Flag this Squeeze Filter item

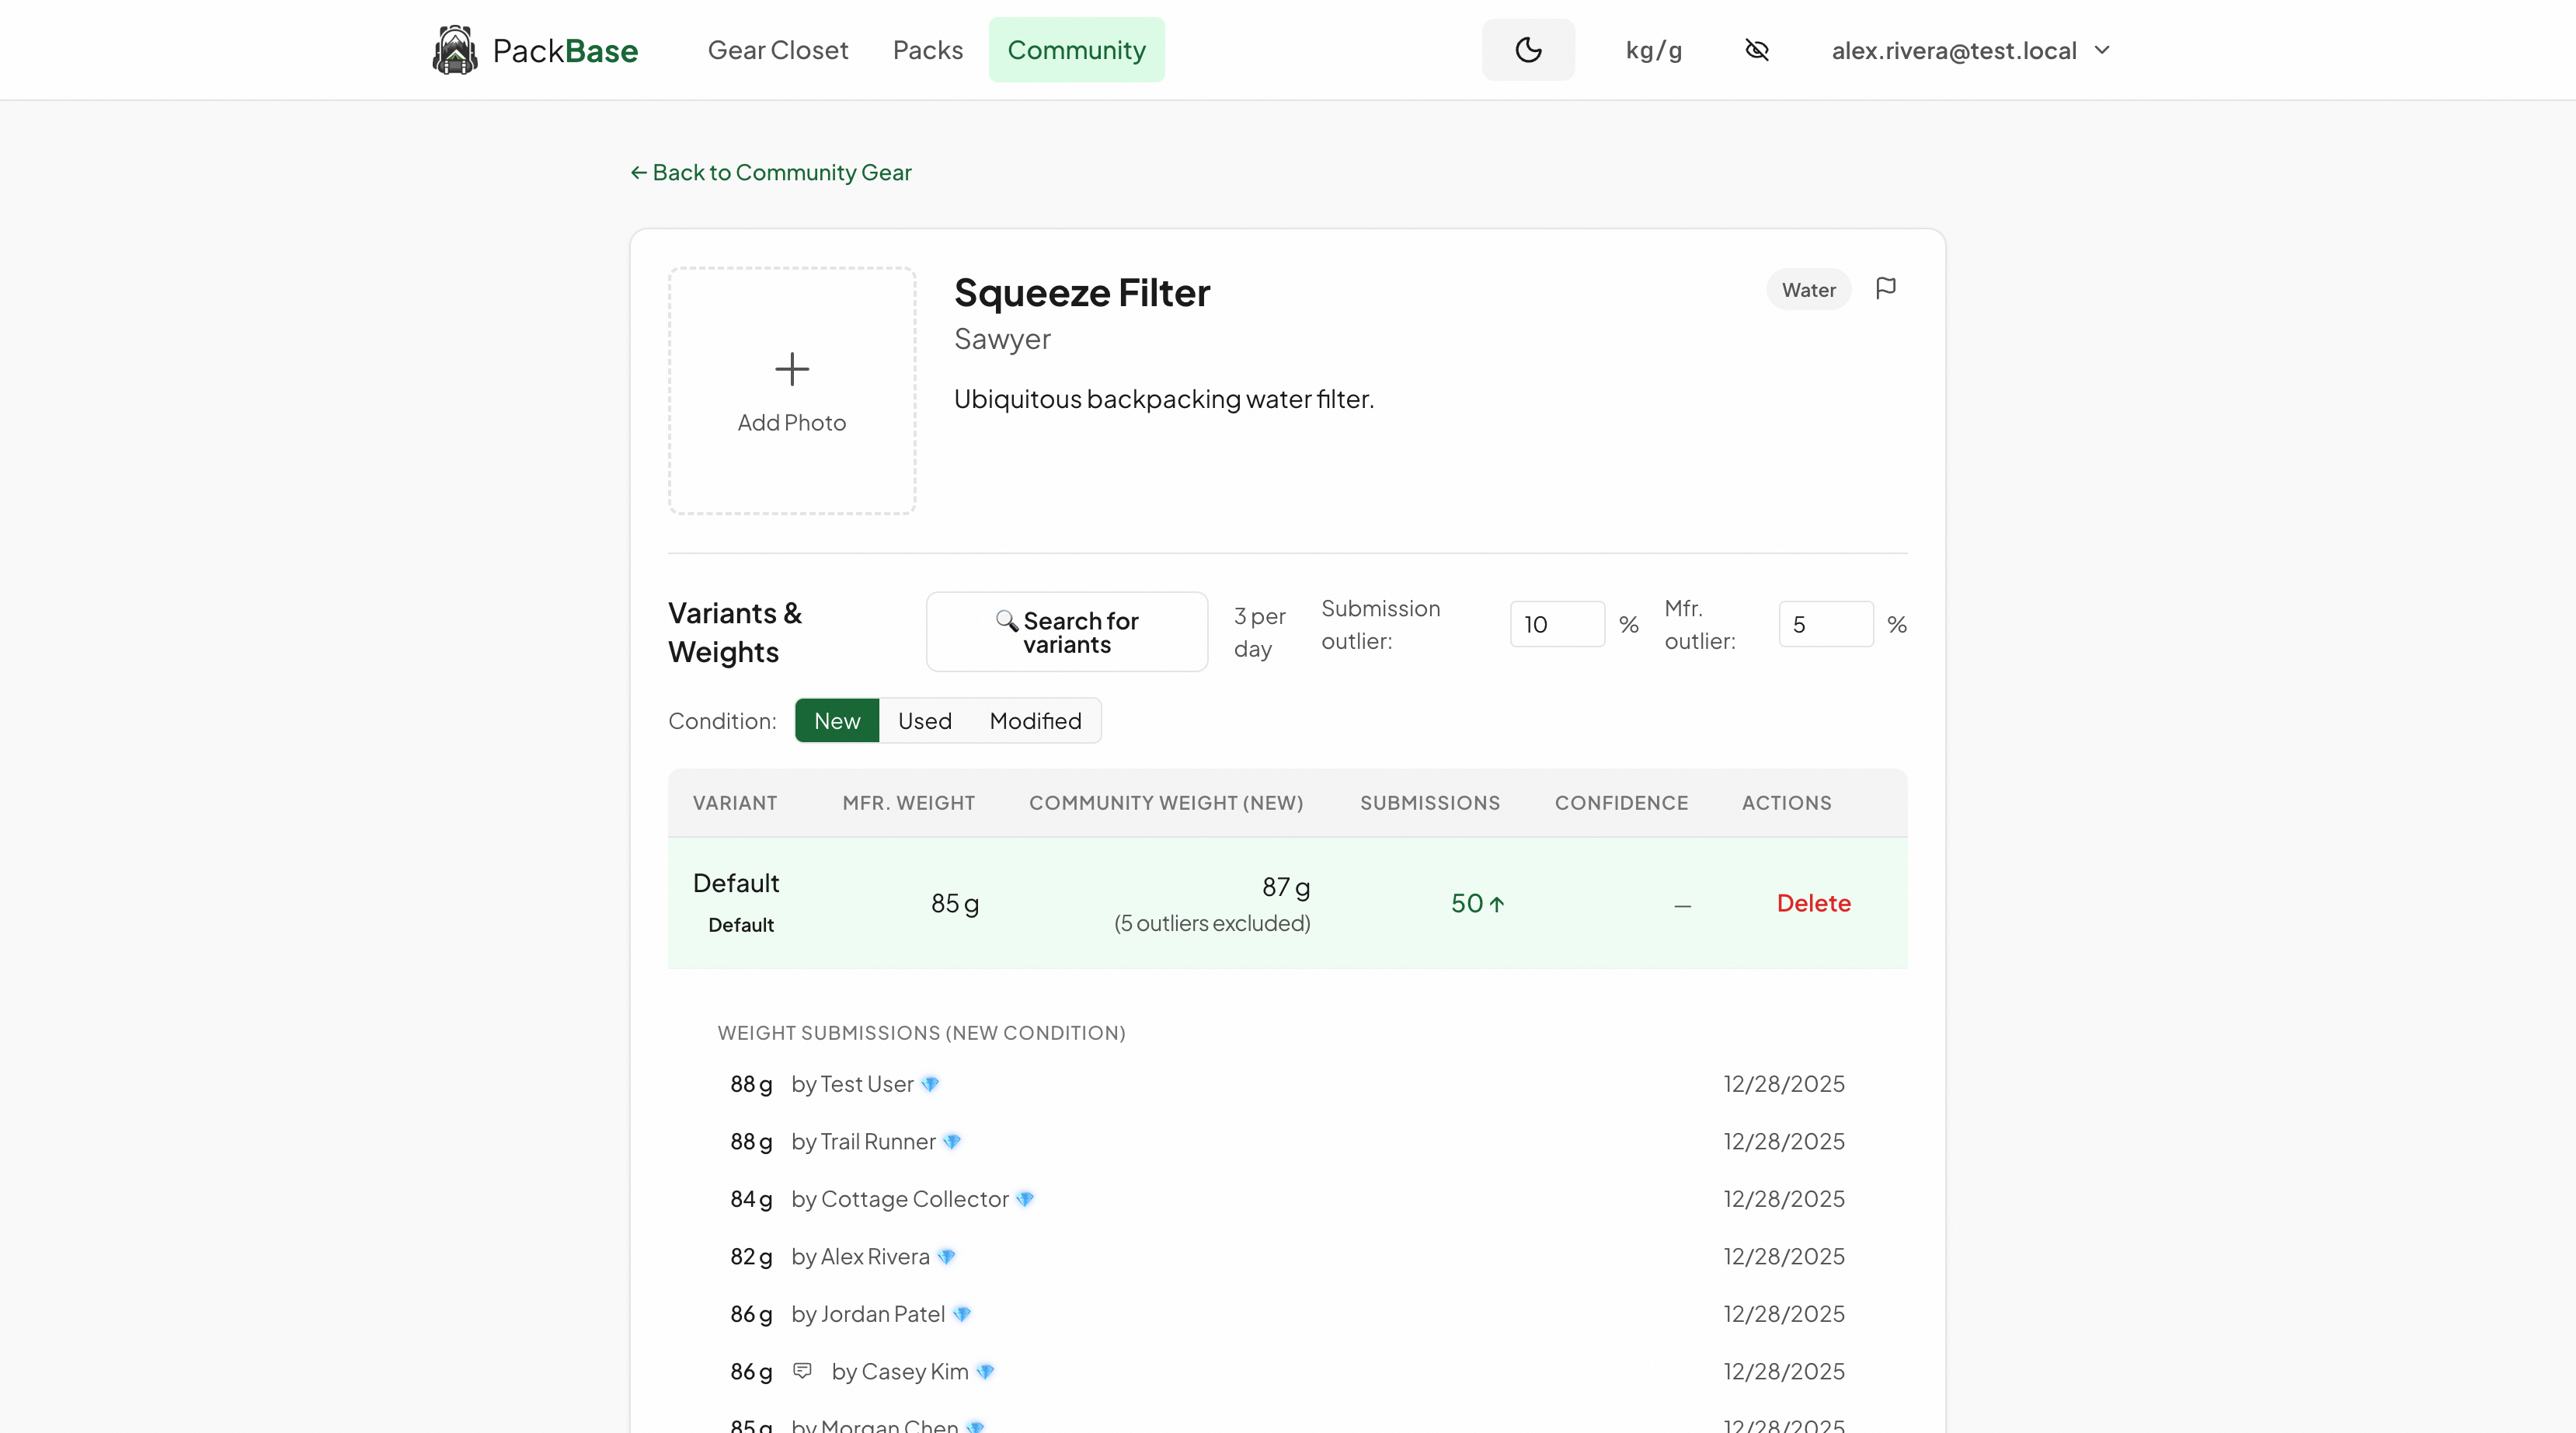(x=1886, y=288)
